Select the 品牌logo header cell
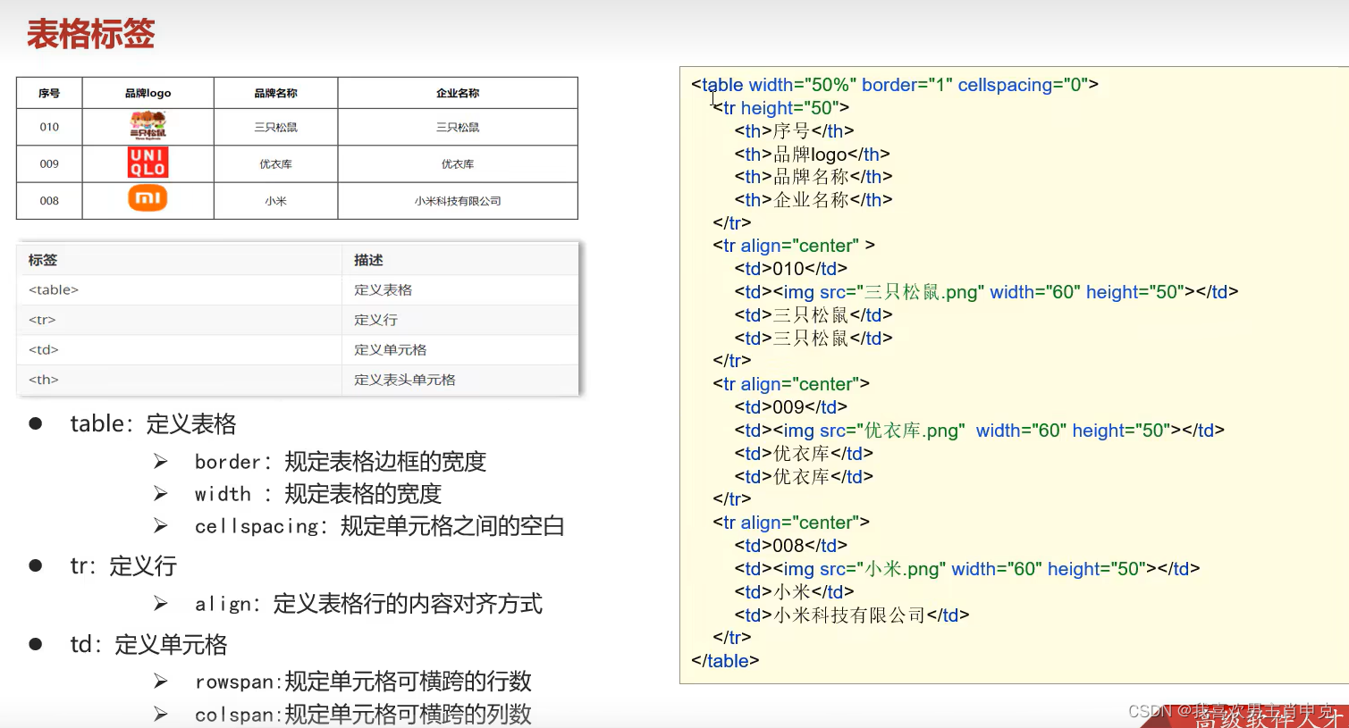1349x728 pixels. 148,93
